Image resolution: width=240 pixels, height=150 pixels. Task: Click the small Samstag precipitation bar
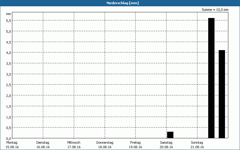[170, 135]
